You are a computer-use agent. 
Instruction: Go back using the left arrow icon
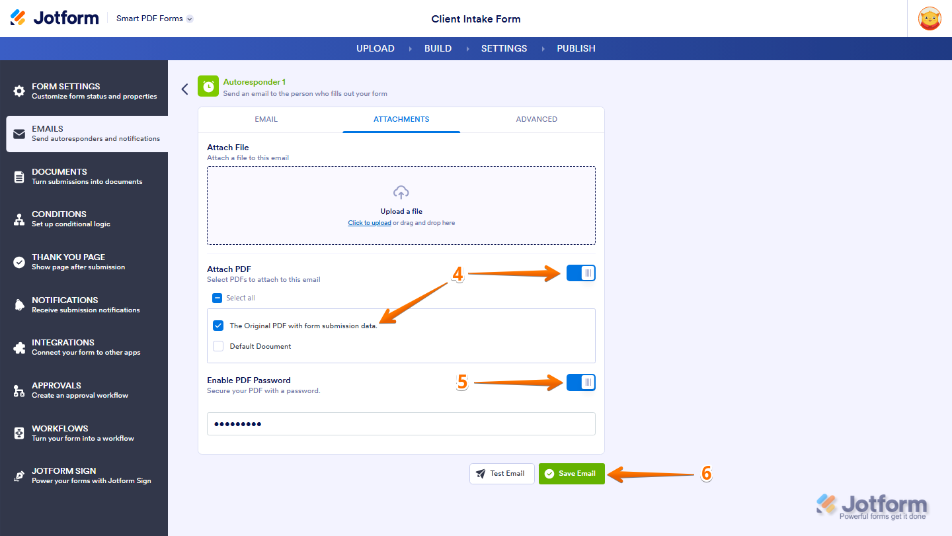click(184, 89)
